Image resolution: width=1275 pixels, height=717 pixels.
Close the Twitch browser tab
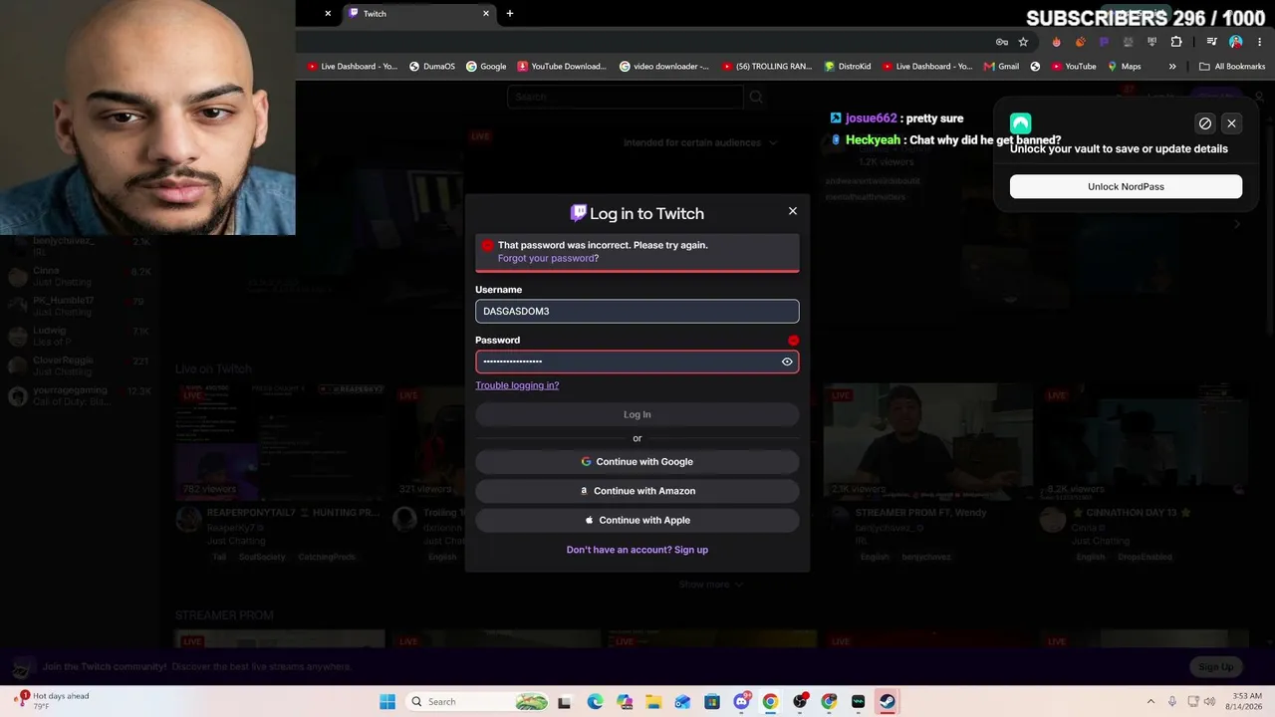(x=486, y=14)
